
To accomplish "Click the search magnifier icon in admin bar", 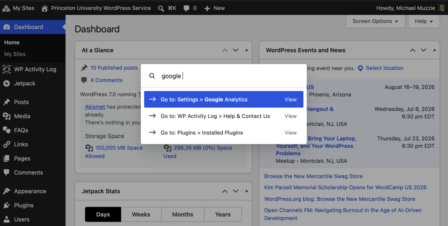I will click(x=161, y=8).
